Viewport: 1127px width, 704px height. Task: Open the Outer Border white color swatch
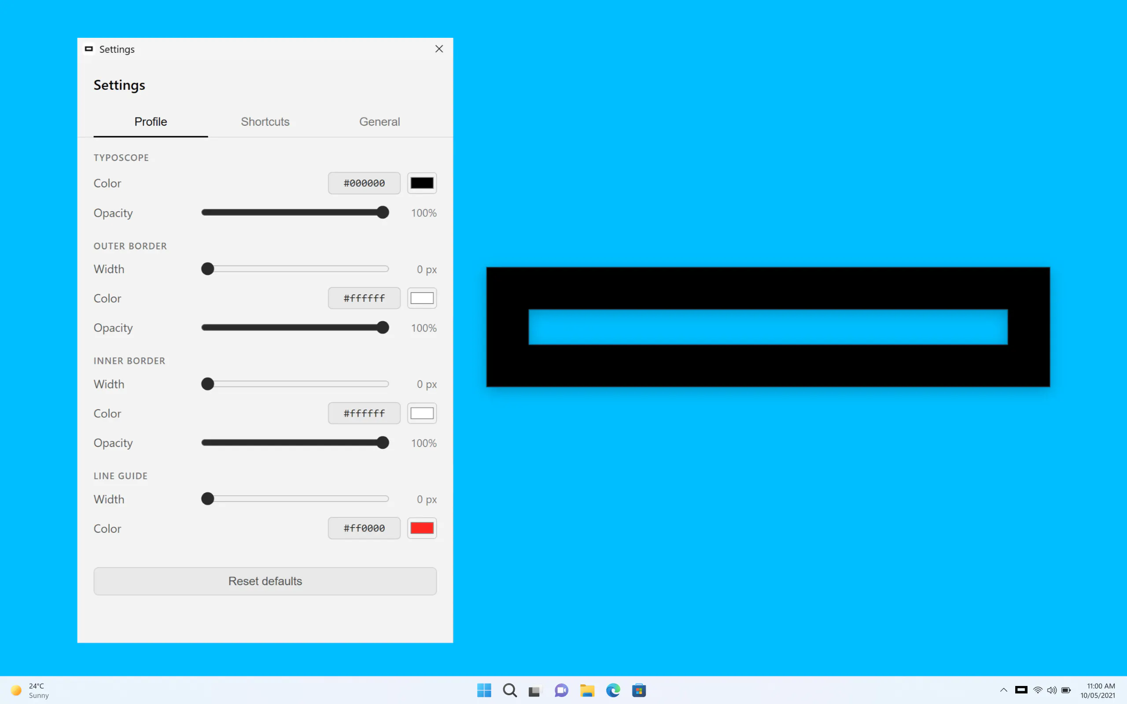[422, 298]
